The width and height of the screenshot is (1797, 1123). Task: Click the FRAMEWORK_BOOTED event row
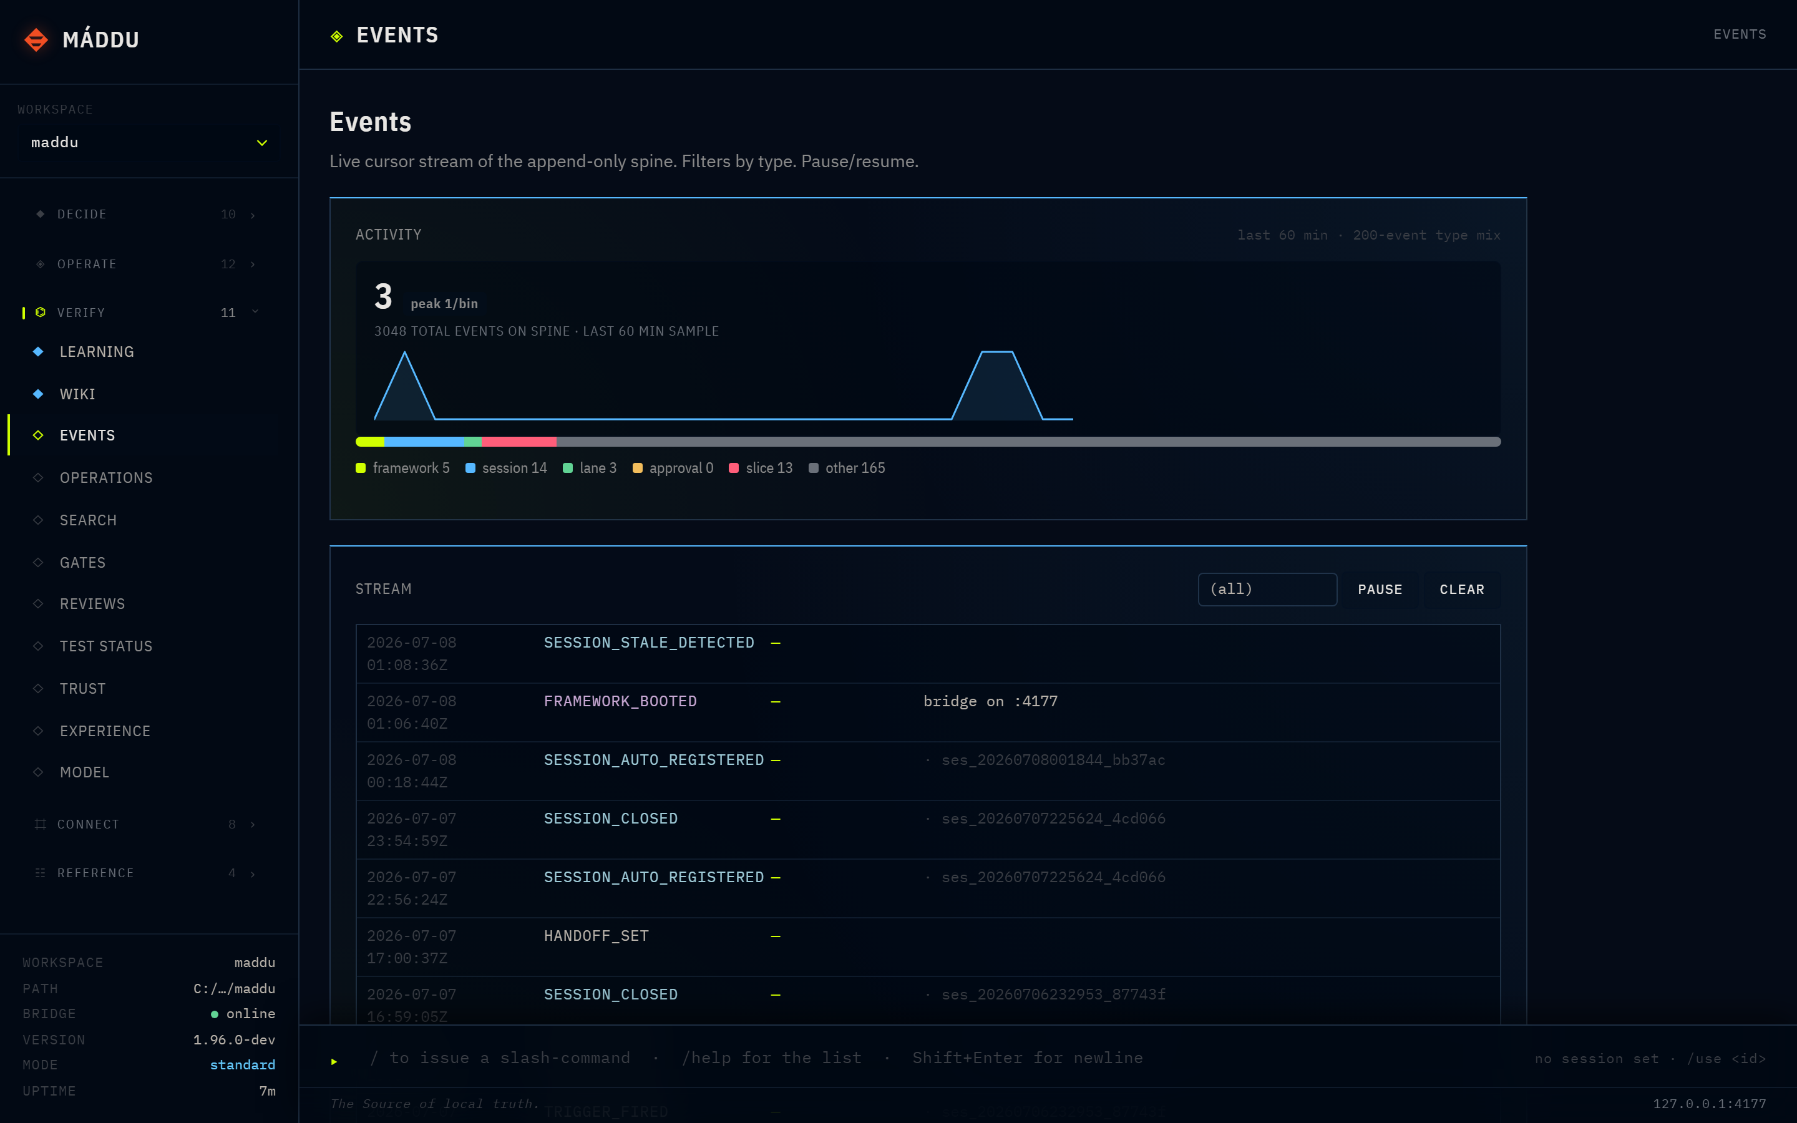click(928, 712)
